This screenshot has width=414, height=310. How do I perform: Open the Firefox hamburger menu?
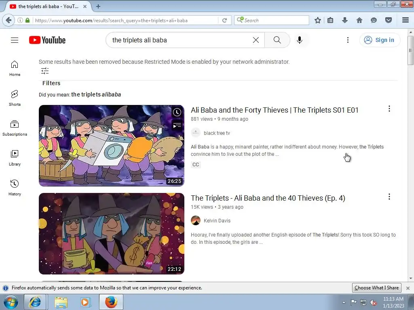(x=406, y=20)
